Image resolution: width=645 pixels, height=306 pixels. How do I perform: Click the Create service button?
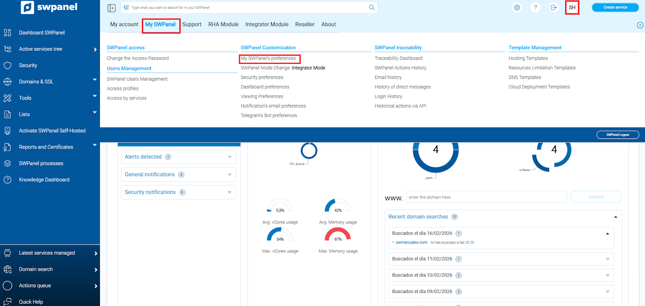pyautogui.click(x=615, y=7)
